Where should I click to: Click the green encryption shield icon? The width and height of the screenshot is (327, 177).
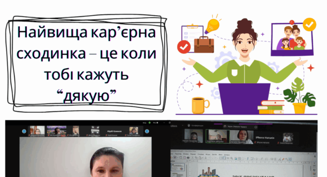pyautogui.click(x=150, y=123)
